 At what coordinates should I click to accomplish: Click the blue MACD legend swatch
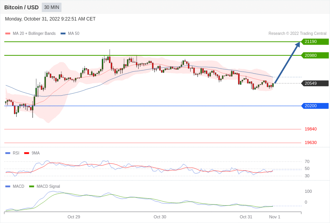(x=8, y=186)
